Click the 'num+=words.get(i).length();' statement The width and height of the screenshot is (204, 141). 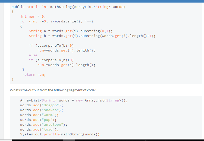66,65
